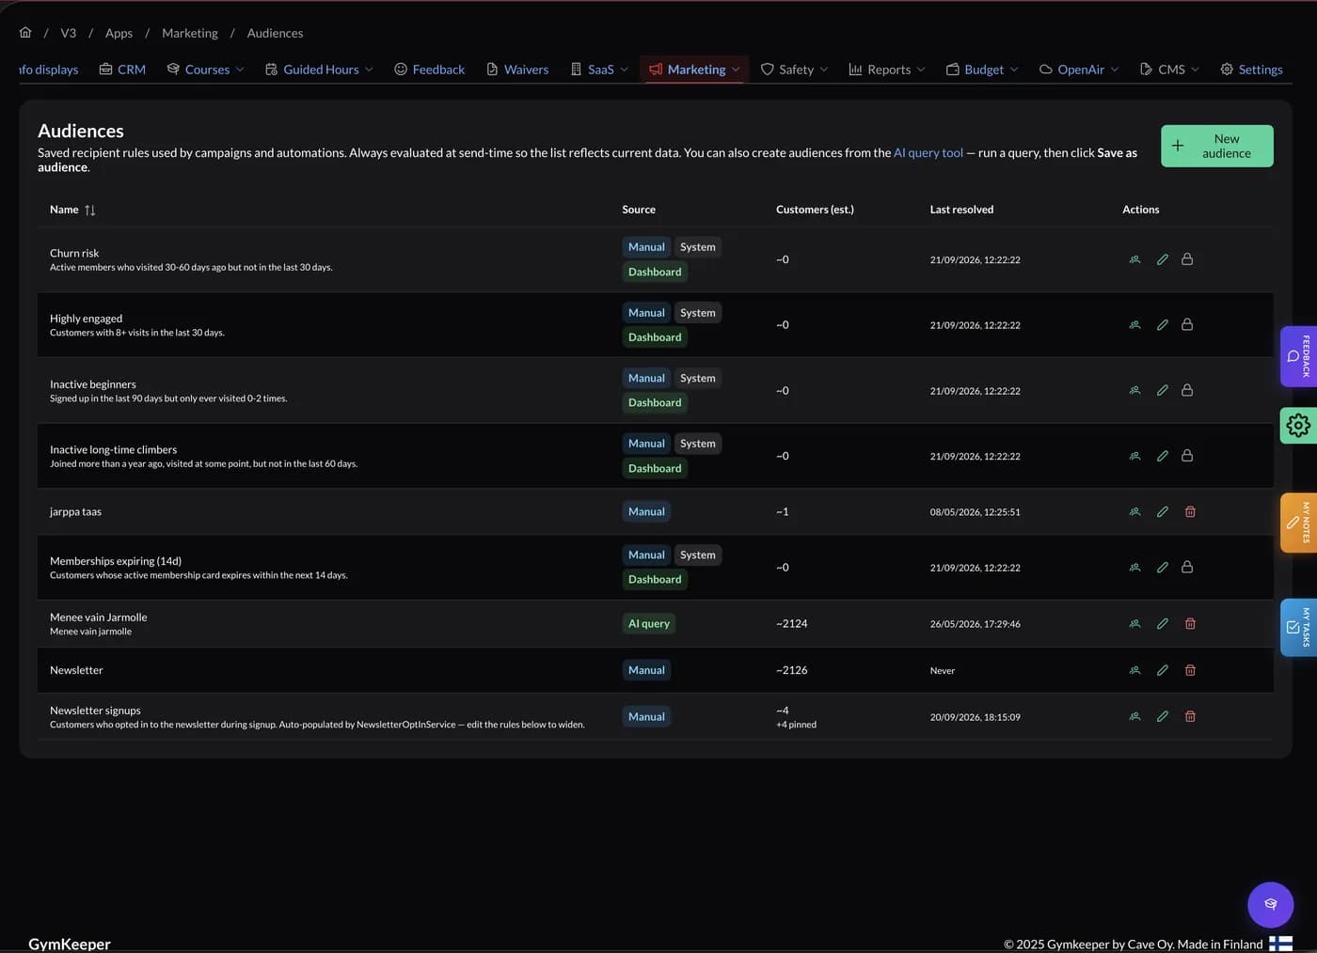The image size is (1317, 953).
Task: Edit the Inactive beginners audience
Action: 1163,390
